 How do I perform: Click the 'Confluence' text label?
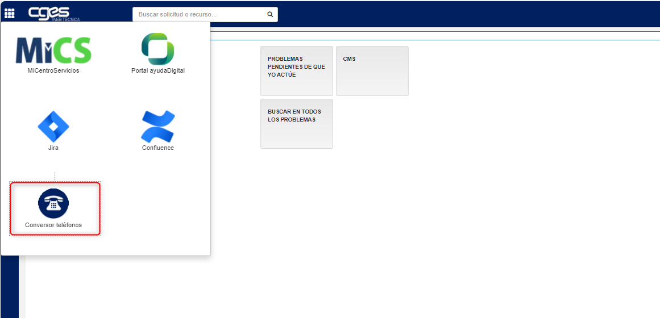pos(158,148)
